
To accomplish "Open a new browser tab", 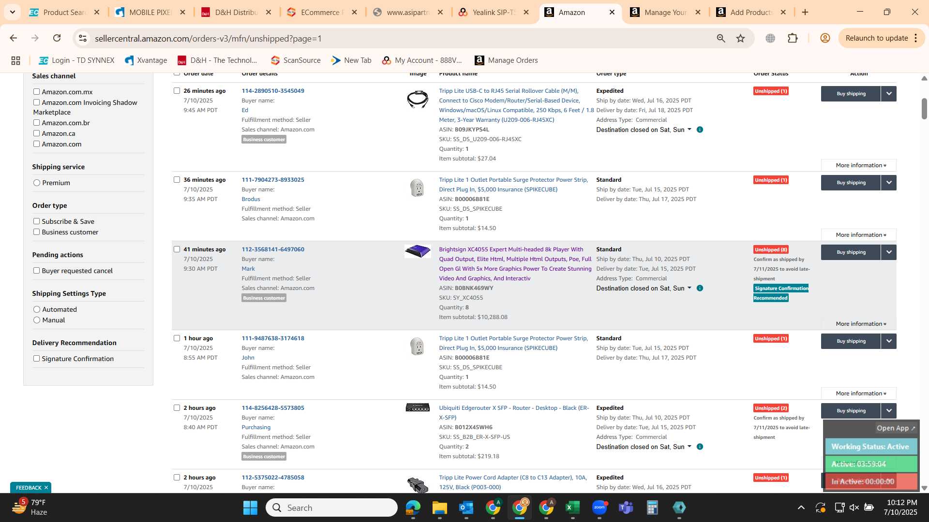I will 805,12.
